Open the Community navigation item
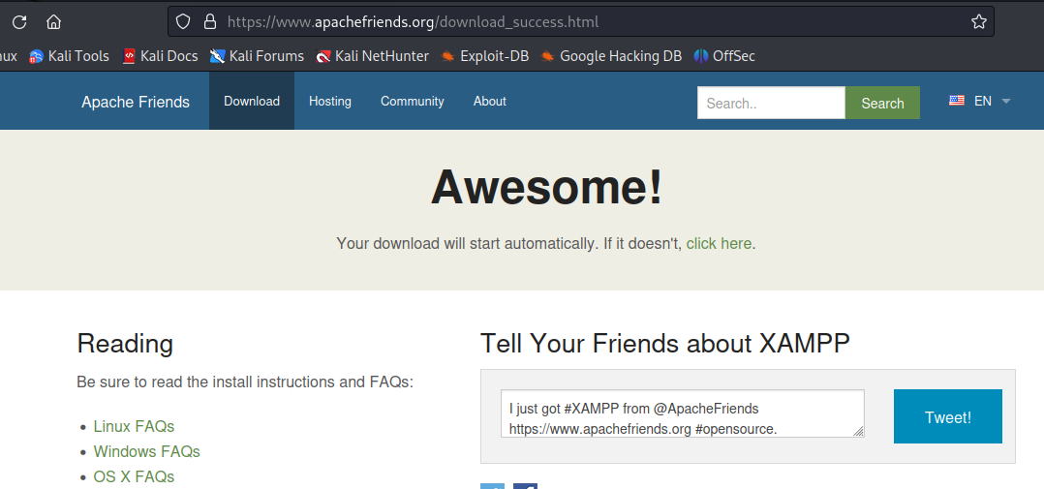Image resolution: width=1044 pixels, height=489 pixels. [x=413, y=101]
